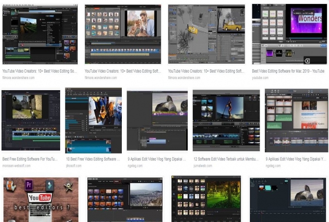Click the morosan-websoft.com source link
Viewport: 329px width, 222px height.
pos(16,166)
